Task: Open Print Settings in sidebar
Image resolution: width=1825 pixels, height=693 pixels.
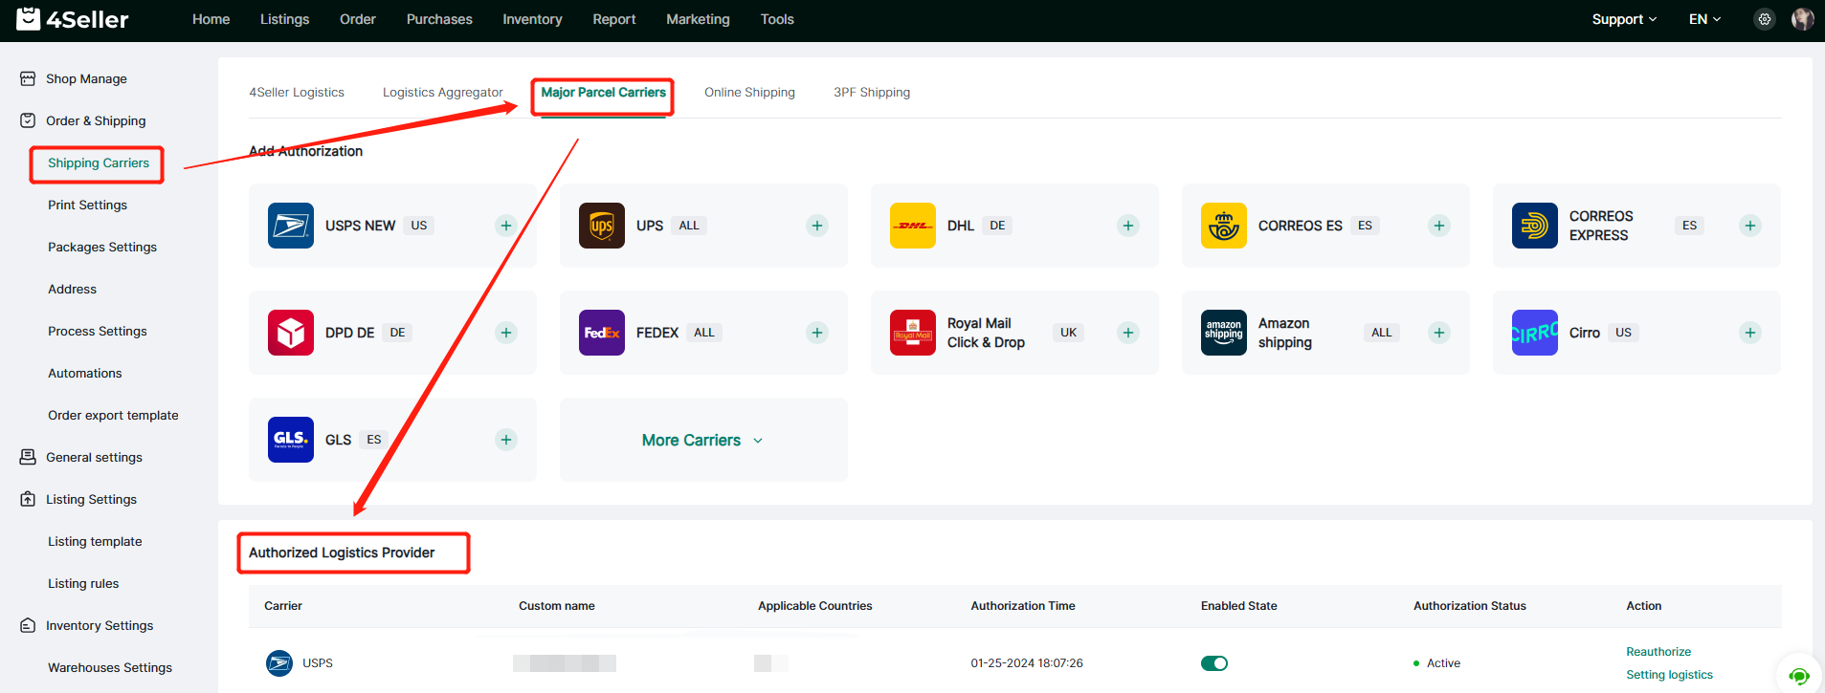Action: tap(87, 205)
